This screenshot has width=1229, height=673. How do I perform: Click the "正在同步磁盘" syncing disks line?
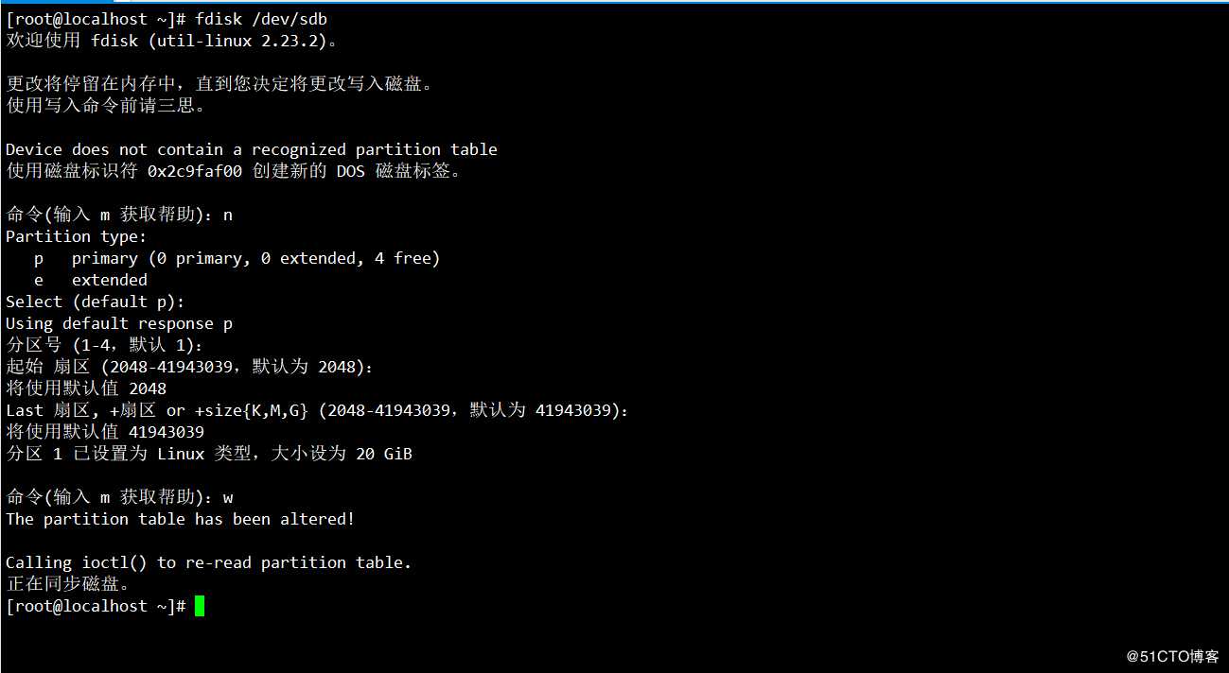67,584
